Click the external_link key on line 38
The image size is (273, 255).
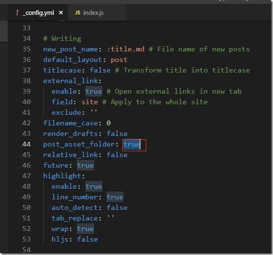71,81
